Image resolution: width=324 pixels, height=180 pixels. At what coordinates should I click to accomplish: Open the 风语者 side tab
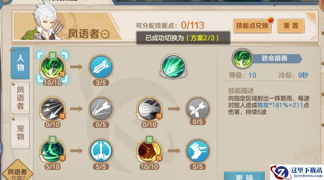20,98
